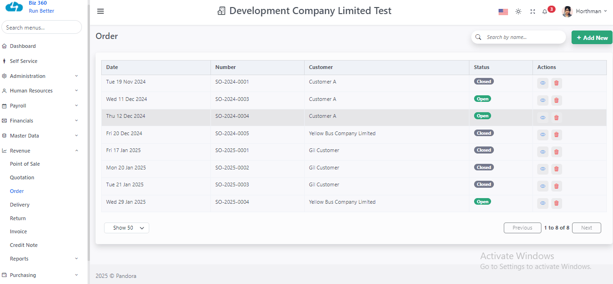Click the date Fri 17 Jan 2025
Screen dimensions: 613x284
[x=123, y=150]
